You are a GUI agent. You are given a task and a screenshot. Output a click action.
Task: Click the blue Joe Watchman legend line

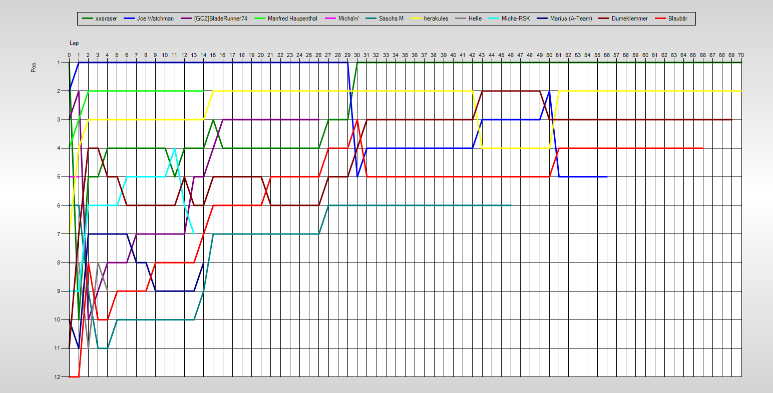[x=129, y=18]
